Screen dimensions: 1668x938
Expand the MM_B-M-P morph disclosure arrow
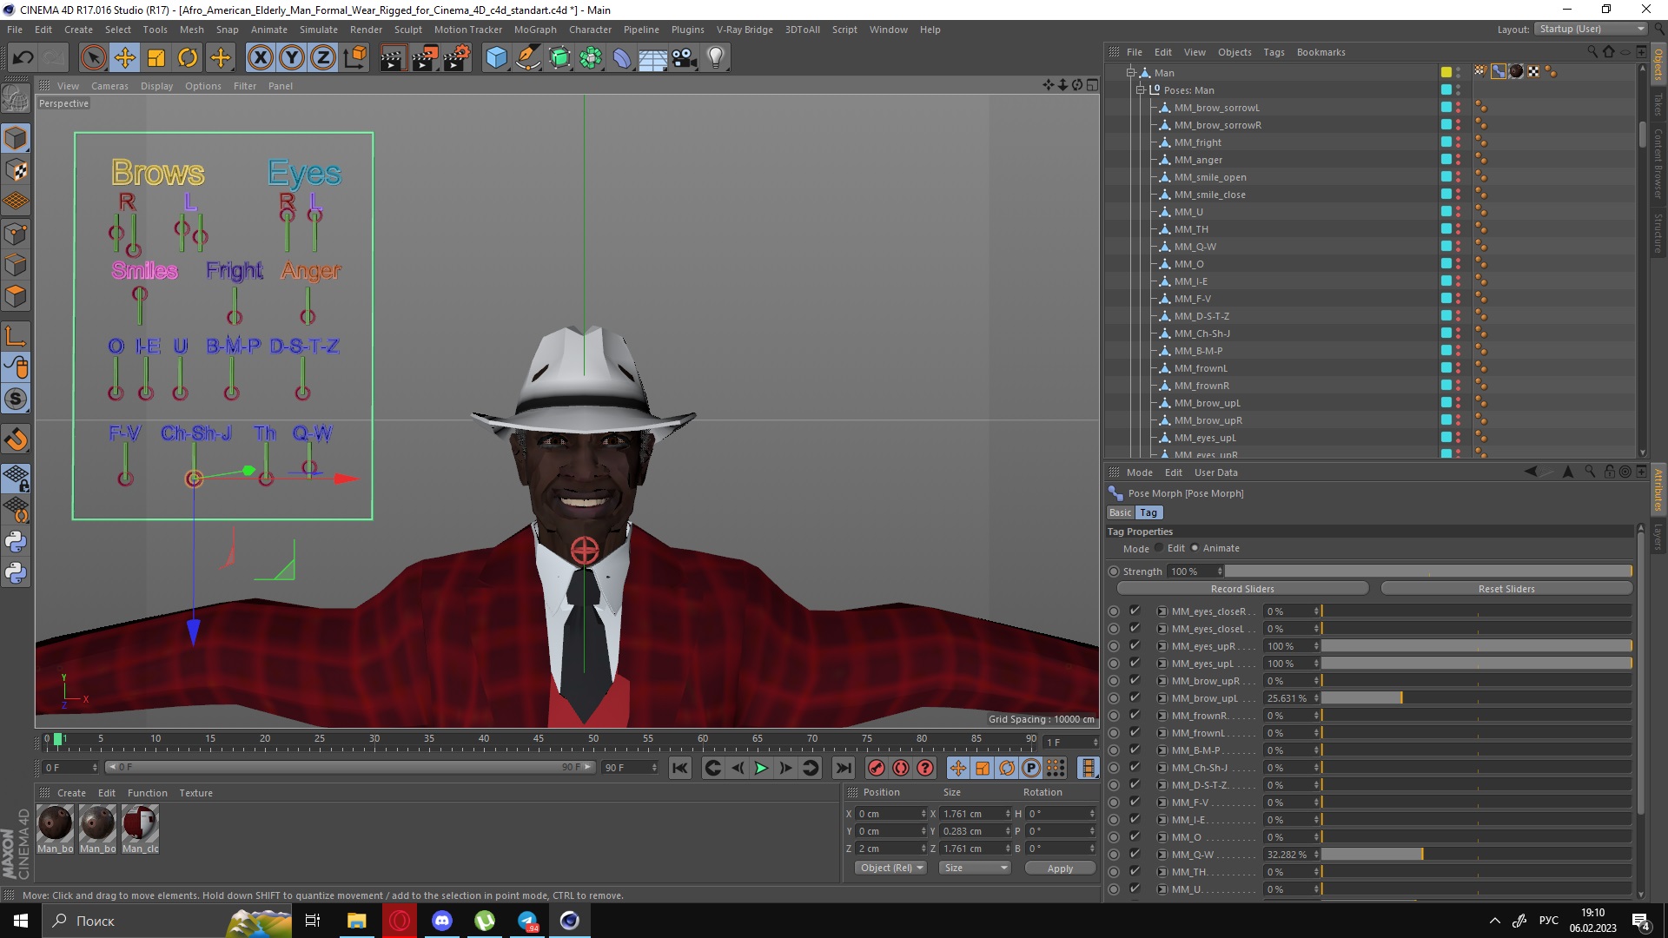point(1162,750)
